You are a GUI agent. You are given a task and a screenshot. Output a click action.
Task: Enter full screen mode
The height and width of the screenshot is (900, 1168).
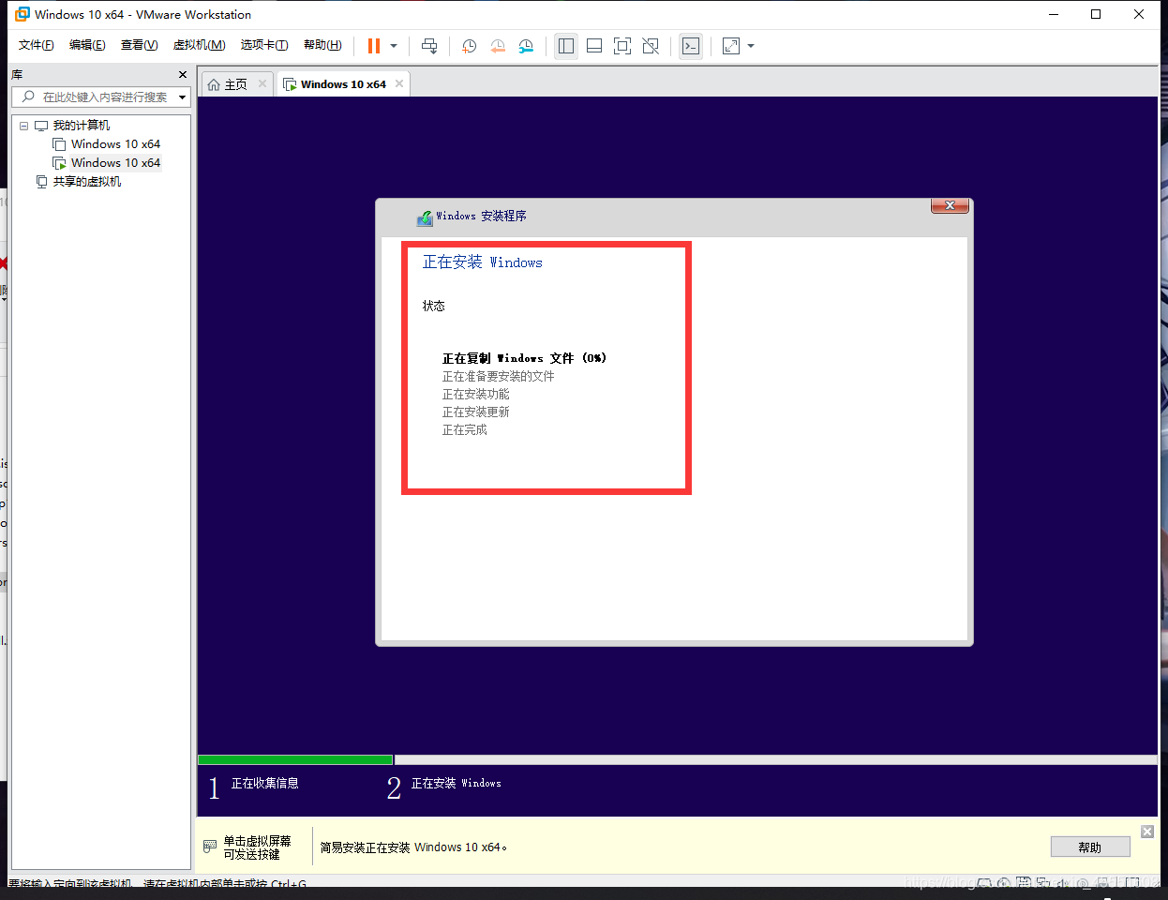[622, 46]
